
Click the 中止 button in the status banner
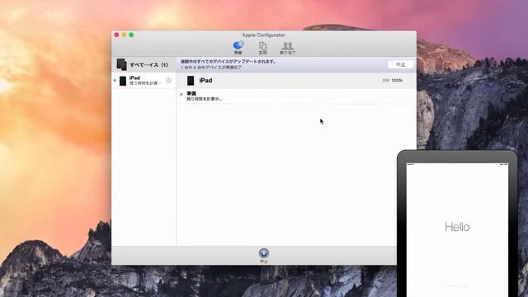pos(400,64)
